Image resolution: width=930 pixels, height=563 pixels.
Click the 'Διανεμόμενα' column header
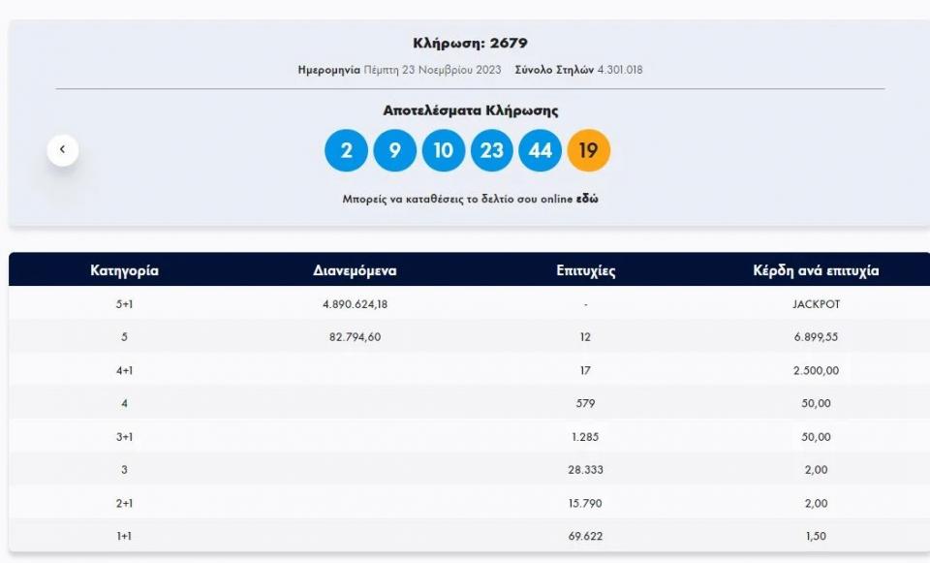click(355, 270)
